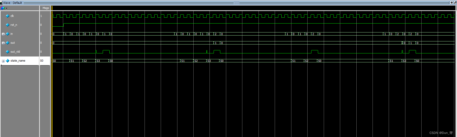The width and height of the screenshot is (457, 137).
Task: Click the rst_n rising edge in waveform
Action: [63, 25]
